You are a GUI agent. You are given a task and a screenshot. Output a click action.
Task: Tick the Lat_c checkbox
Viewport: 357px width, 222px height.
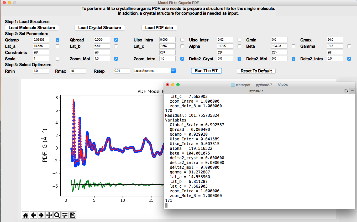(182, 46)
